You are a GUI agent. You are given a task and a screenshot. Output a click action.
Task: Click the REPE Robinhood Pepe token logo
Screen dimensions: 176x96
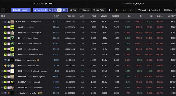pos(12,55)
